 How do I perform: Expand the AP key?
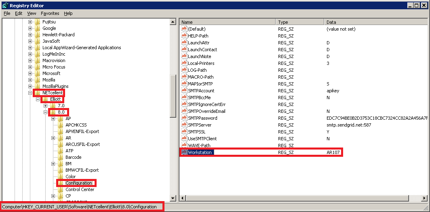click(53, 118)
